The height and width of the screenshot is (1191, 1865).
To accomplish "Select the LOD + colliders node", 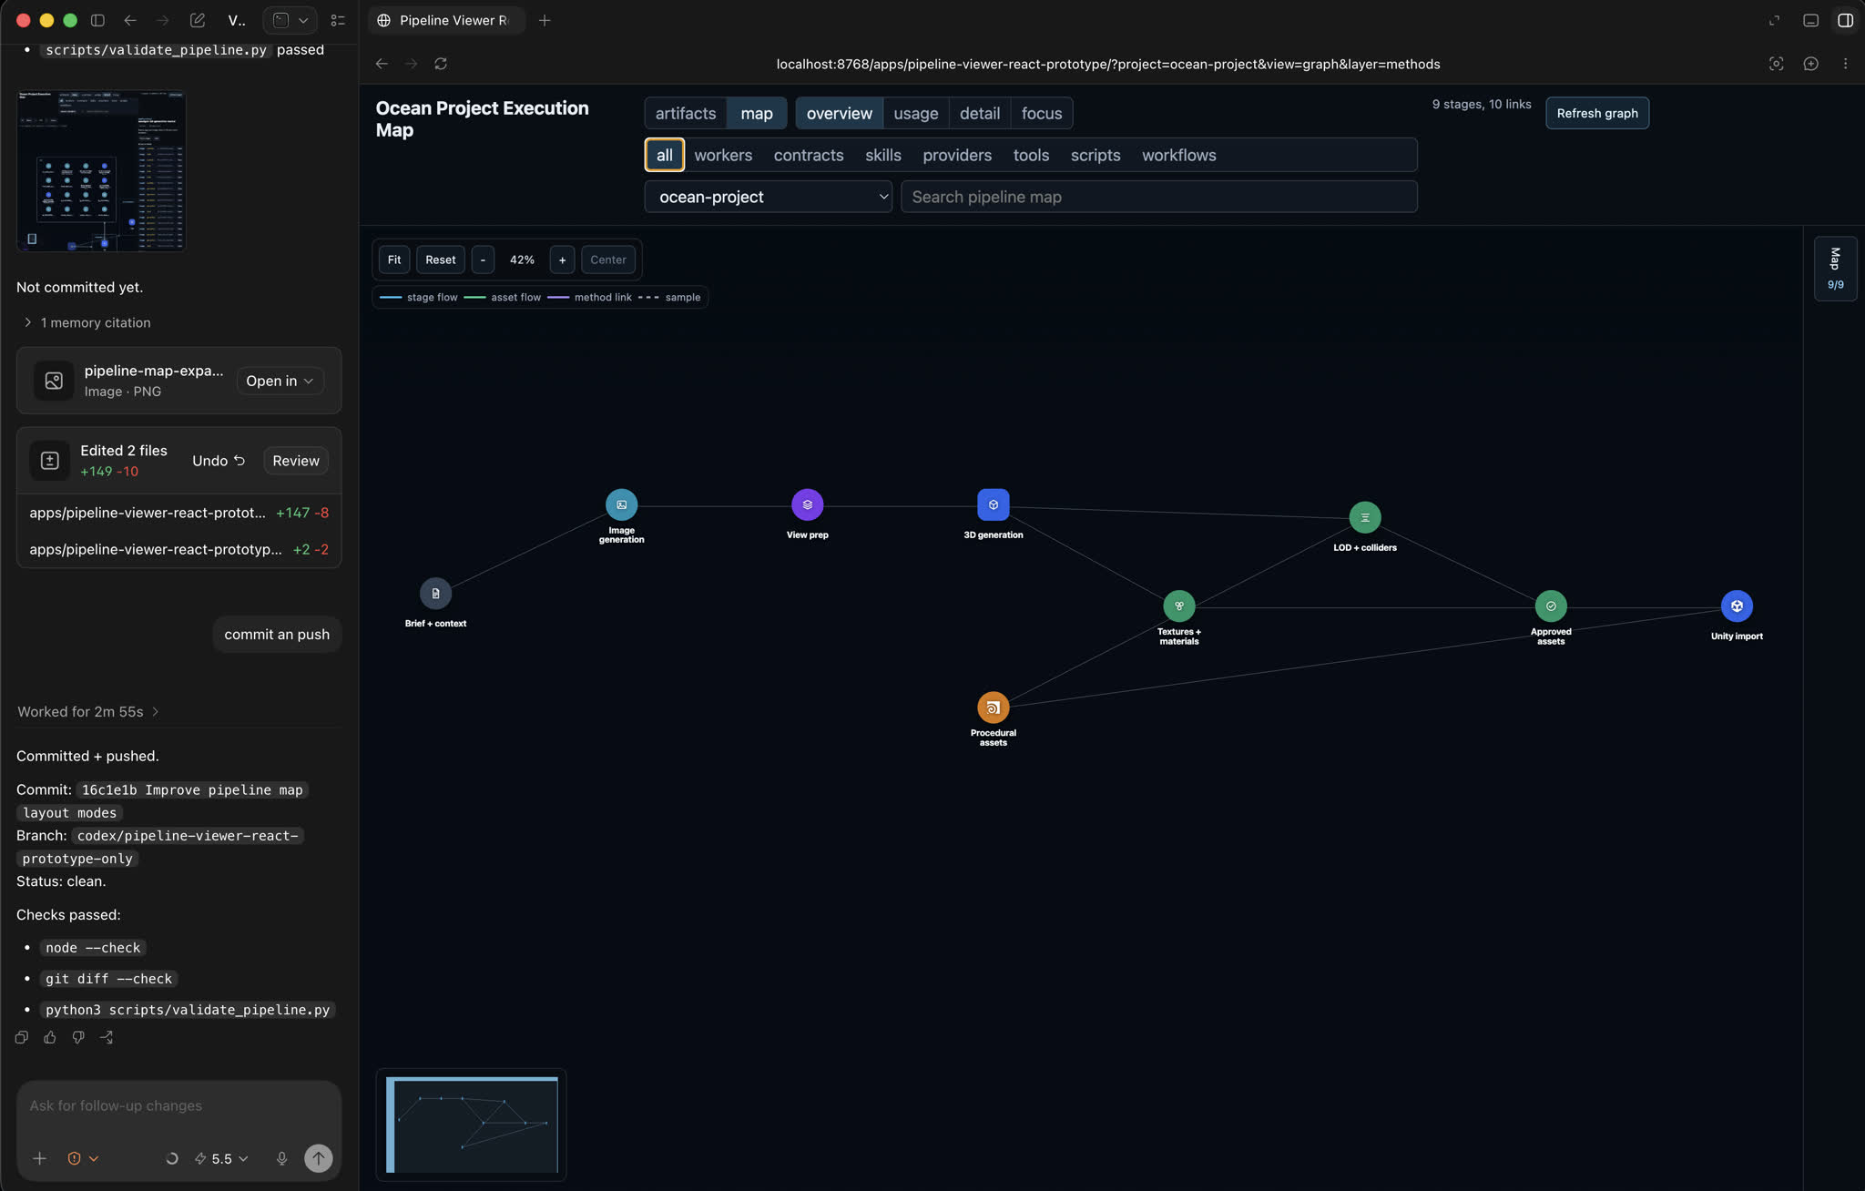I will [x=1364, y=517].
